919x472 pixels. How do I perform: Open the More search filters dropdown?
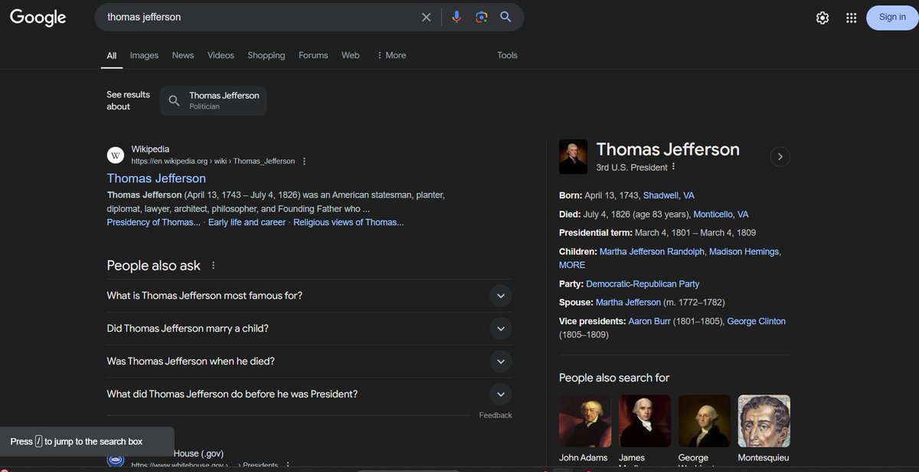click(391, 55)
